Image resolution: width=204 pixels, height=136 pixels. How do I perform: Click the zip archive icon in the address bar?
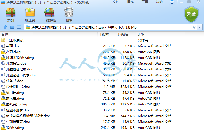pos(28,27)
